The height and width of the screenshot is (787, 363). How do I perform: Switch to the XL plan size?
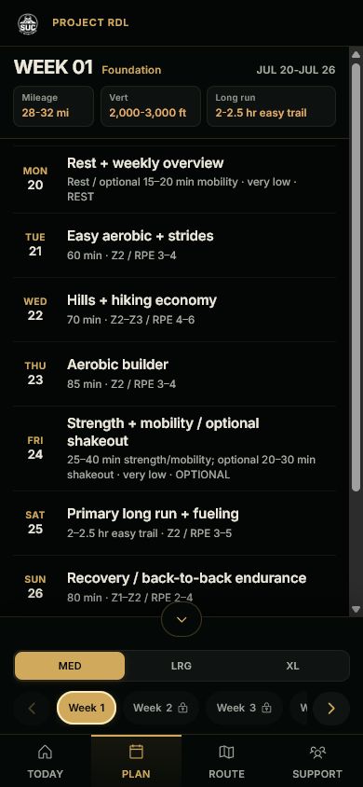point(292,666)
